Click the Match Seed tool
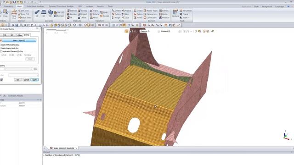Image resolution: width=294 pixels, height=165 pixels. 24,17
